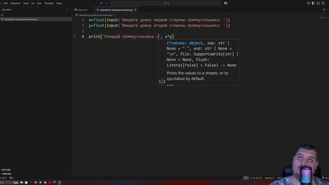Switch to the Welcome tab
The height and width of the screenshot is (185, 329).
click(x=81, y=10)
